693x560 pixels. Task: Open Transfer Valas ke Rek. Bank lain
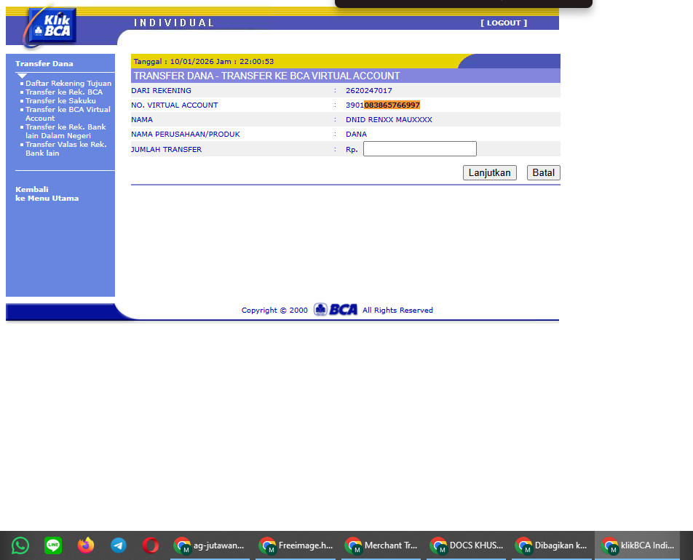pyautogui.click(x=66, y=148)
